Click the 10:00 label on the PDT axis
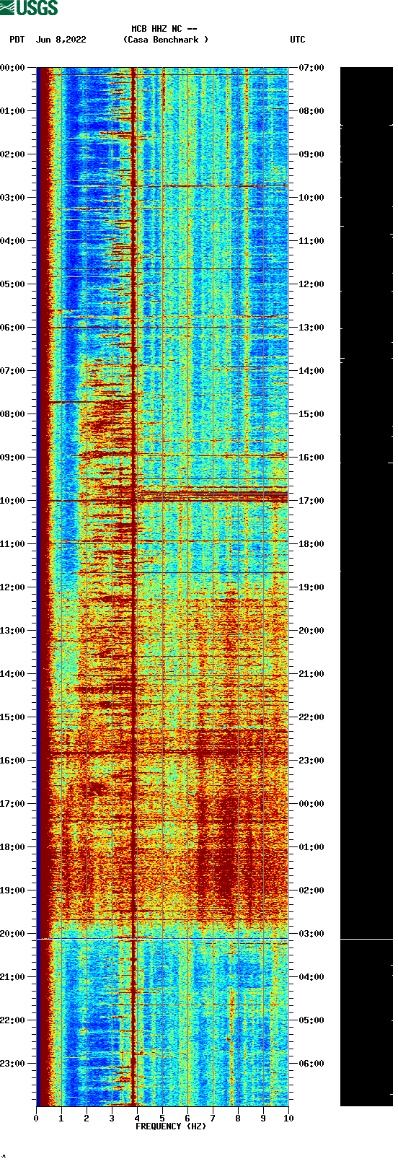The width and height of the screenshot is (398, 1164). pos(12,501)
